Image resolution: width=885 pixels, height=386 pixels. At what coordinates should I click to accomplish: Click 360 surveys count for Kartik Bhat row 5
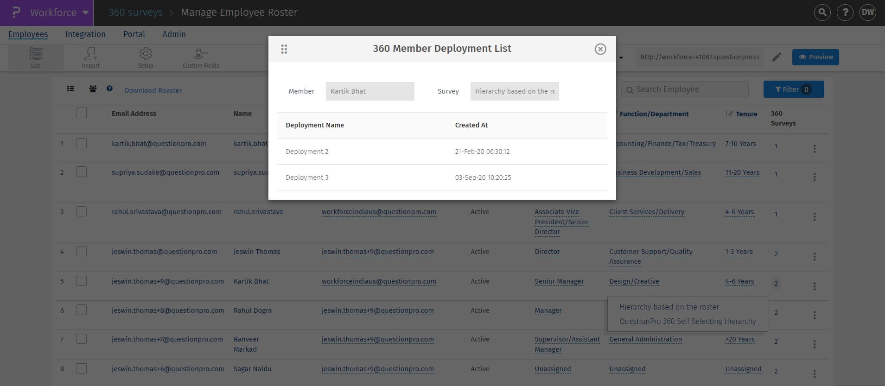776,284
